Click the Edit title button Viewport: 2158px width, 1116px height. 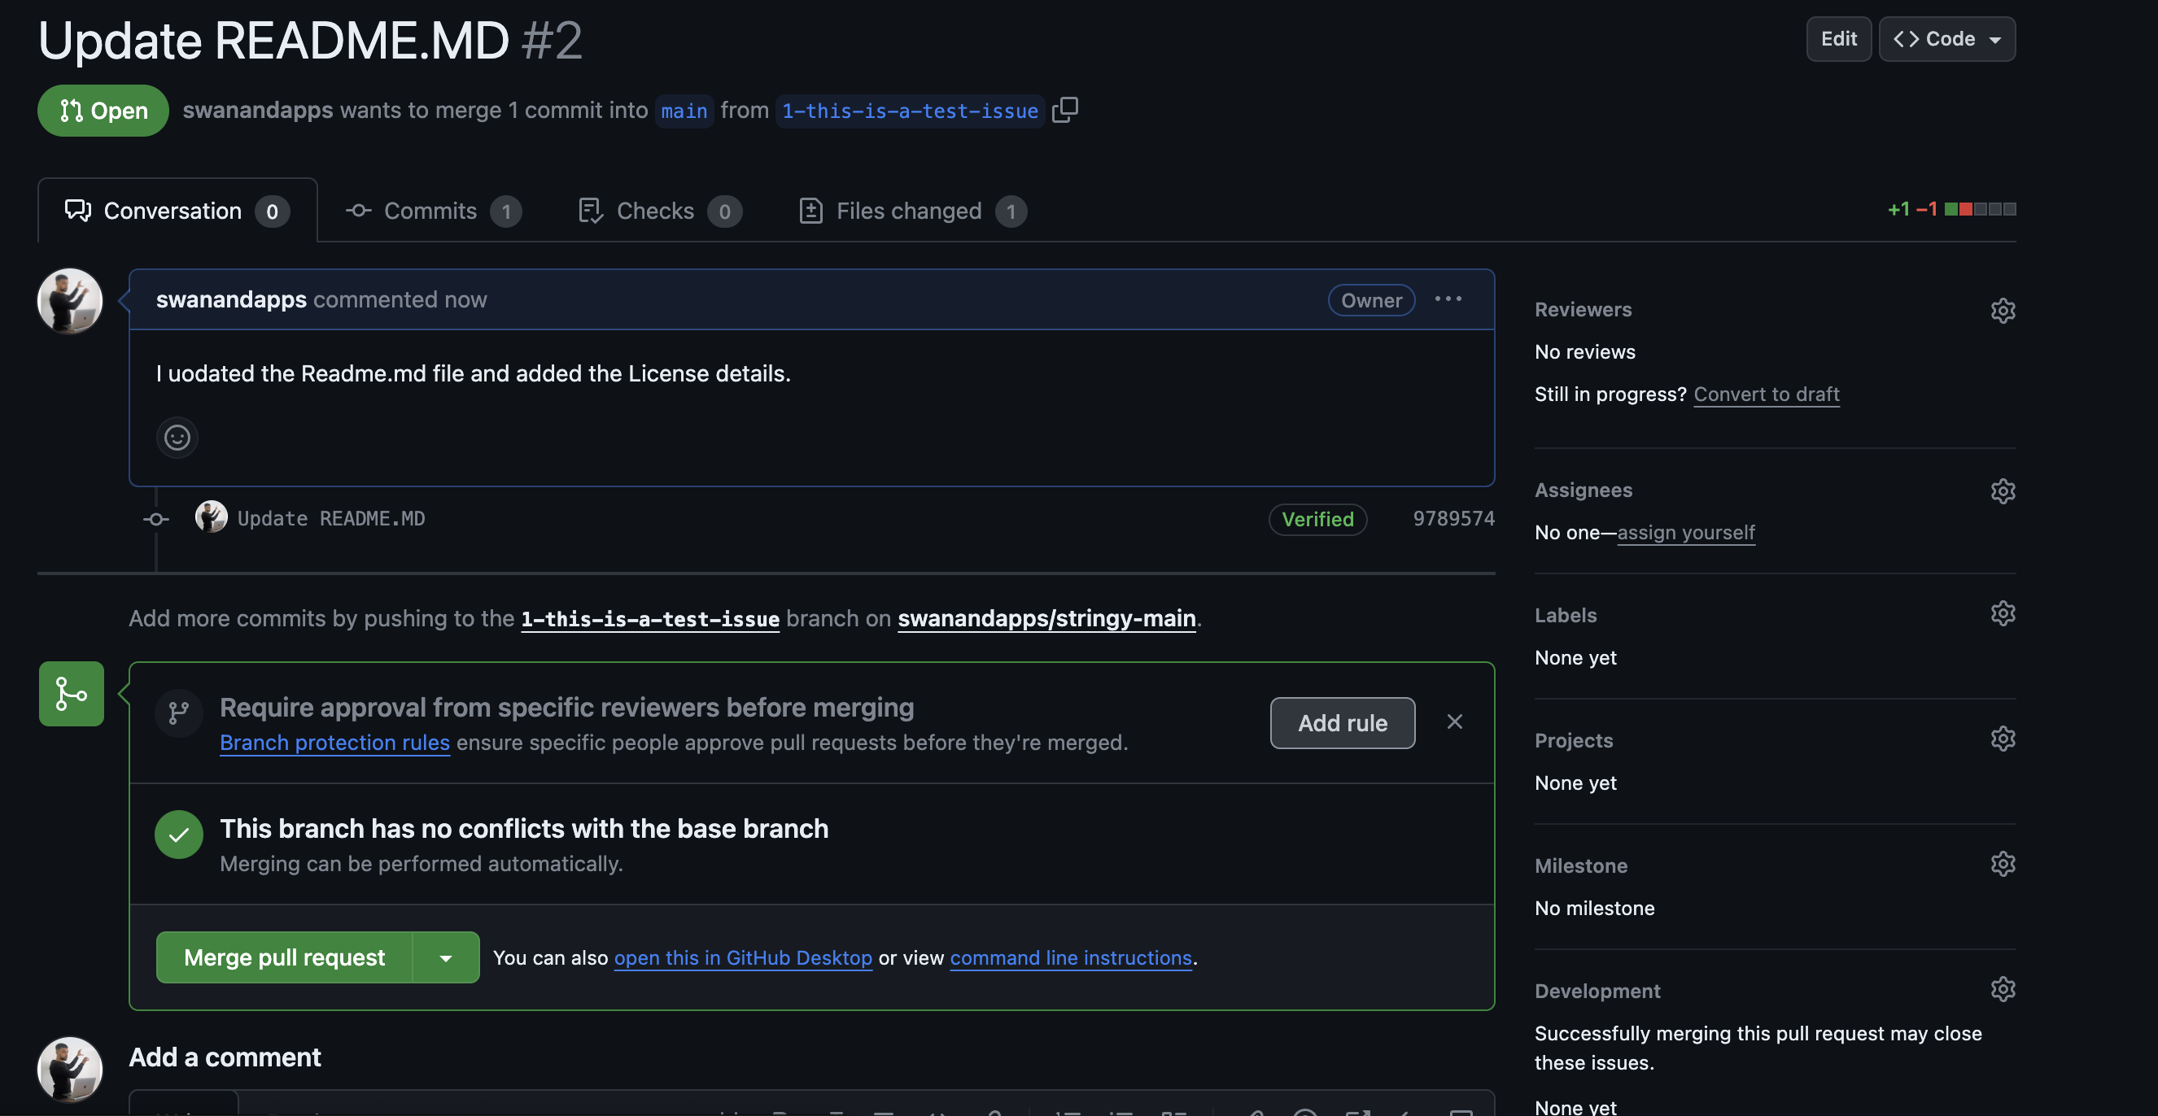[x=1839, y=39]
